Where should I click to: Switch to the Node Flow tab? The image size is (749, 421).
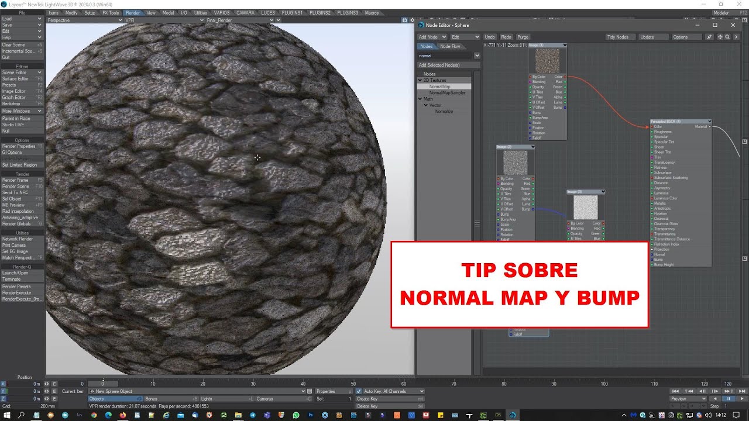450,46
